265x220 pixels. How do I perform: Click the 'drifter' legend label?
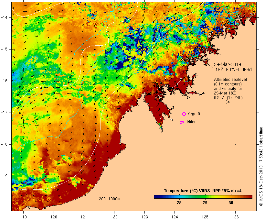coord(190,122)
